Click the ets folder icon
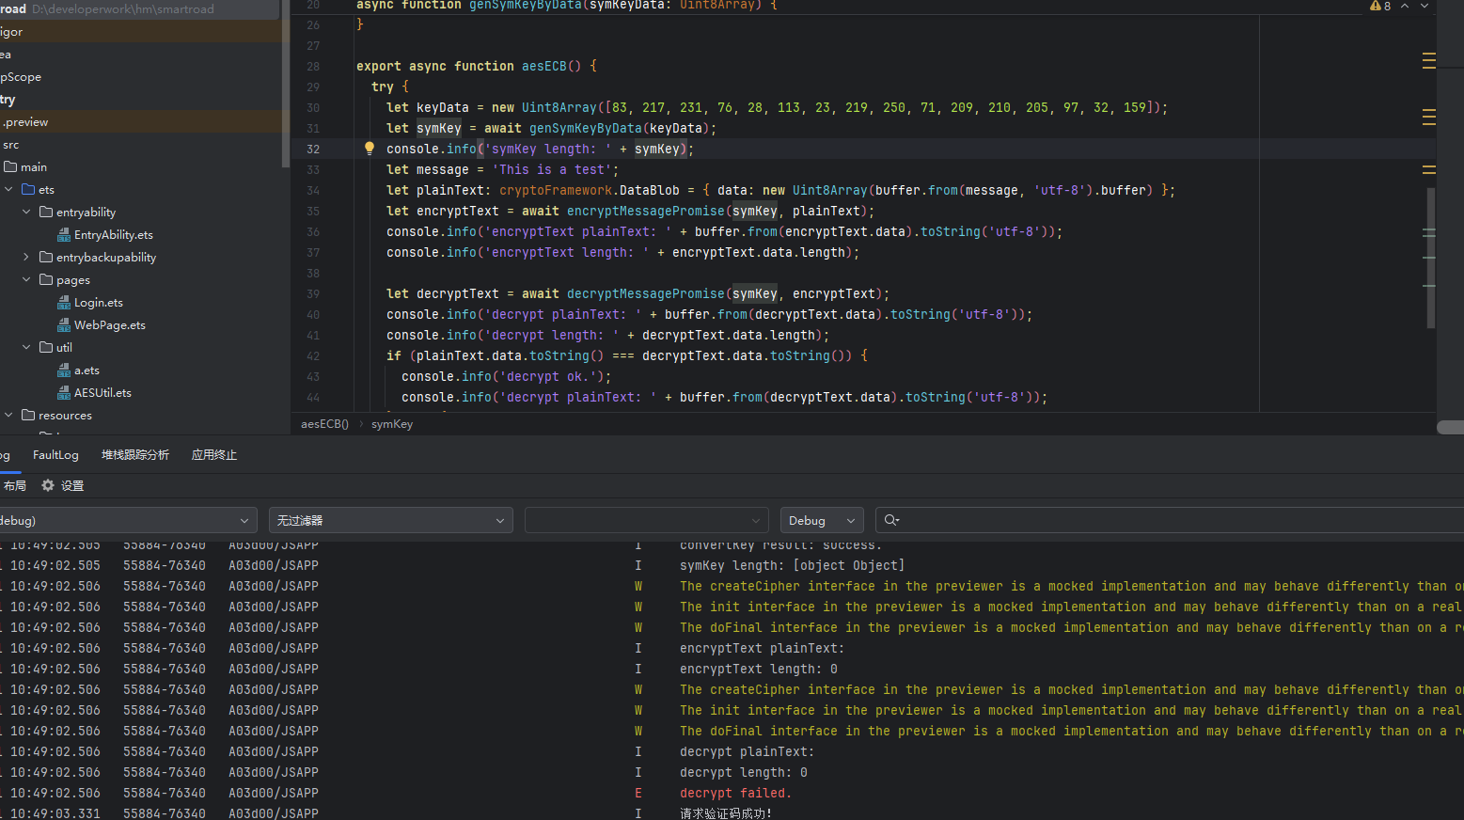The width and height of the screenshot is (1464, 820). (x=28, y=190)
